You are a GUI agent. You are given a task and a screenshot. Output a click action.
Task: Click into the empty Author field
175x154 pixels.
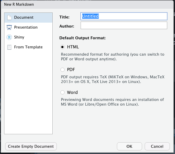coord(124,25)
